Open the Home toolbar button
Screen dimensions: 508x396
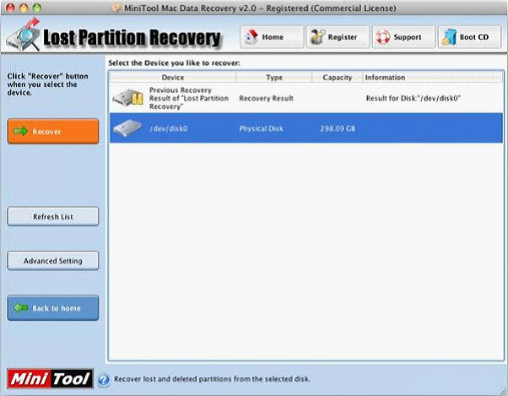point(272,37)
